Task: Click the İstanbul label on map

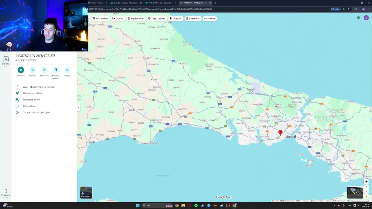Action: click(290, 136)
